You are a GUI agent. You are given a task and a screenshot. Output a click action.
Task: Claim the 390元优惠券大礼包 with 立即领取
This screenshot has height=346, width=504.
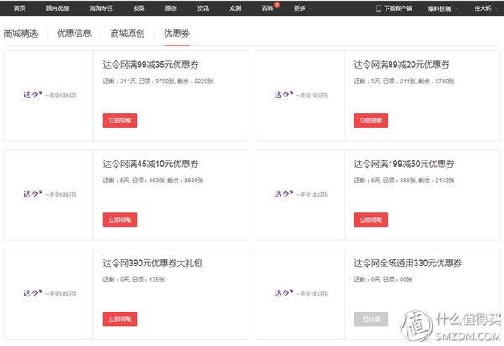[x=120, y=319]
